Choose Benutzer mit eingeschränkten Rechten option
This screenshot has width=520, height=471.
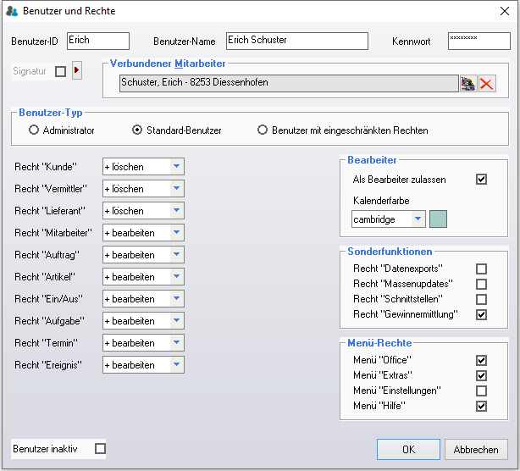[263, 130]
